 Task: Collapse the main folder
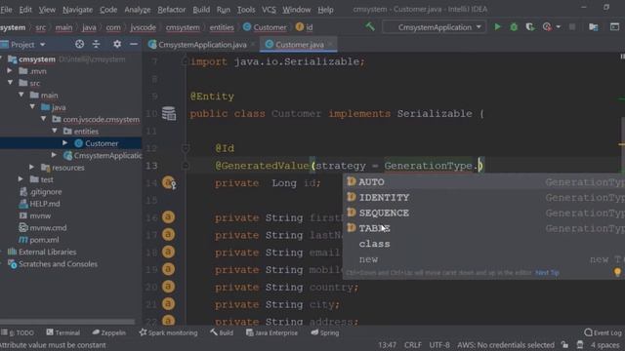(21, 95)
